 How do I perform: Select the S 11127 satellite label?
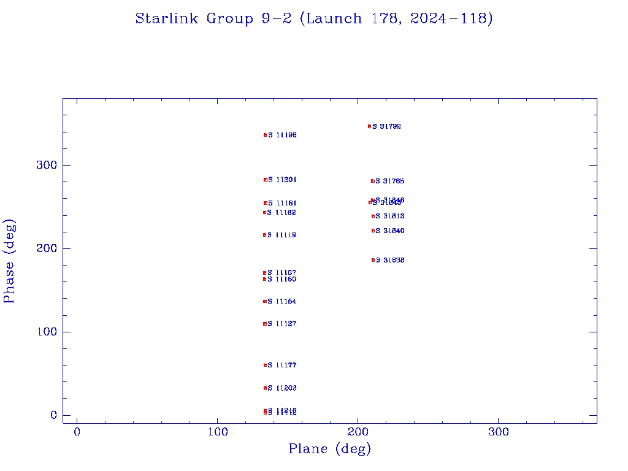coord(282,324)
